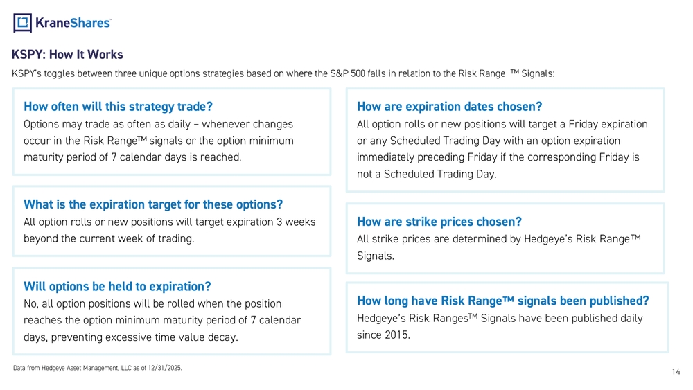Open 'Will options be held to expiration?' heading

click(117, 287)
